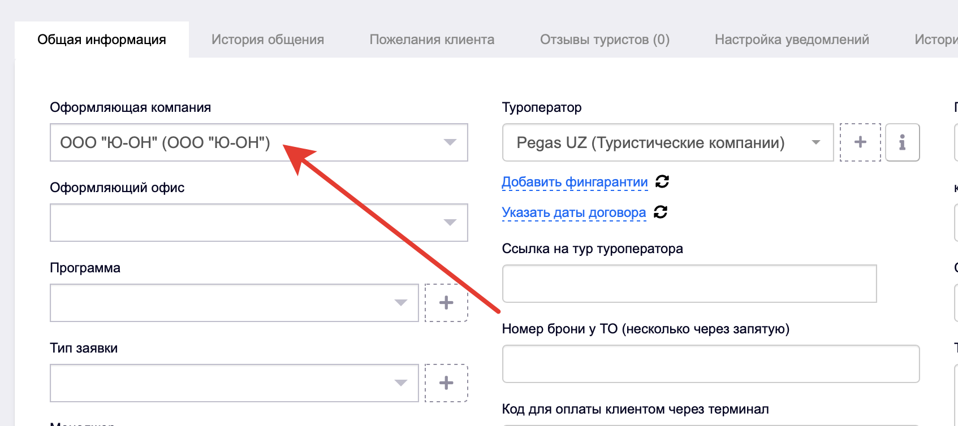Add new program with plus button
This screenshot has width=958, height=426.
[x=446, y=303]
